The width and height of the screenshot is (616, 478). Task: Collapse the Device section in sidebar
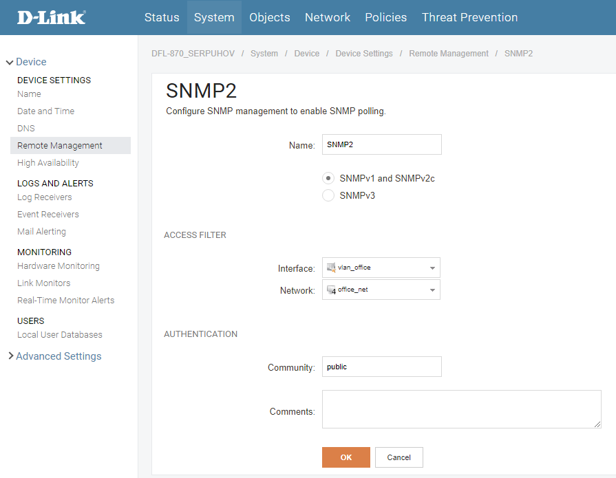pyautogui.click(x=10, y=63)
